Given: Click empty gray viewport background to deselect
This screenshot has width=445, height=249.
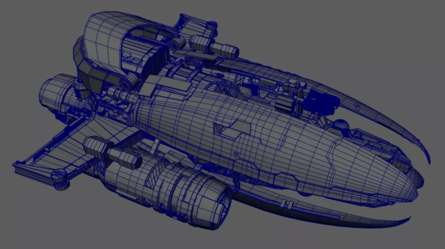Looking at the screenshot, I should [372, 41].
